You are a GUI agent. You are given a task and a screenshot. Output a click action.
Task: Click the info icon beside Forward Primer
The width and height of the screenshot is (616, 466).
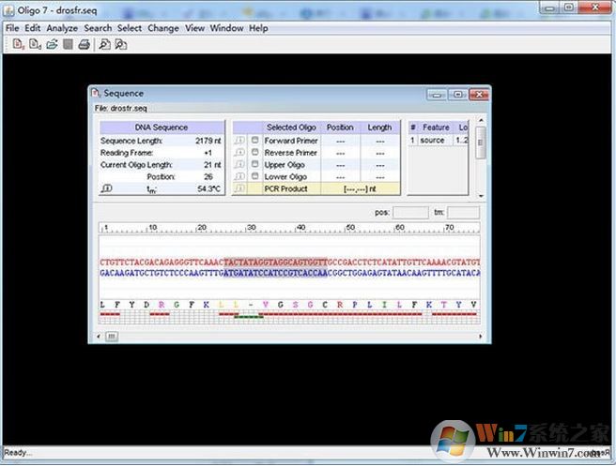tap(239, 141)
